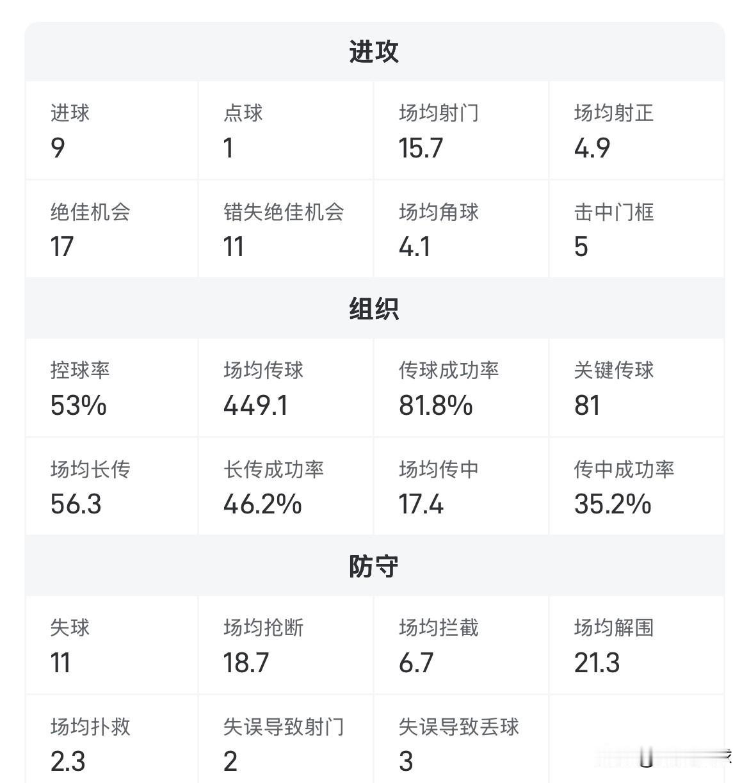This screenshot has height=783, width=749.
Task: Click the 进攻 section header
Action: click(x=374, y=52)
